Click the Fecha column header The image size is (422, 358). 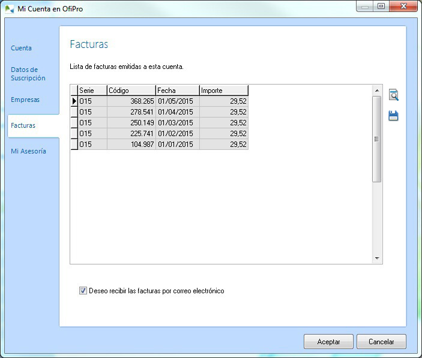[177, 91]
